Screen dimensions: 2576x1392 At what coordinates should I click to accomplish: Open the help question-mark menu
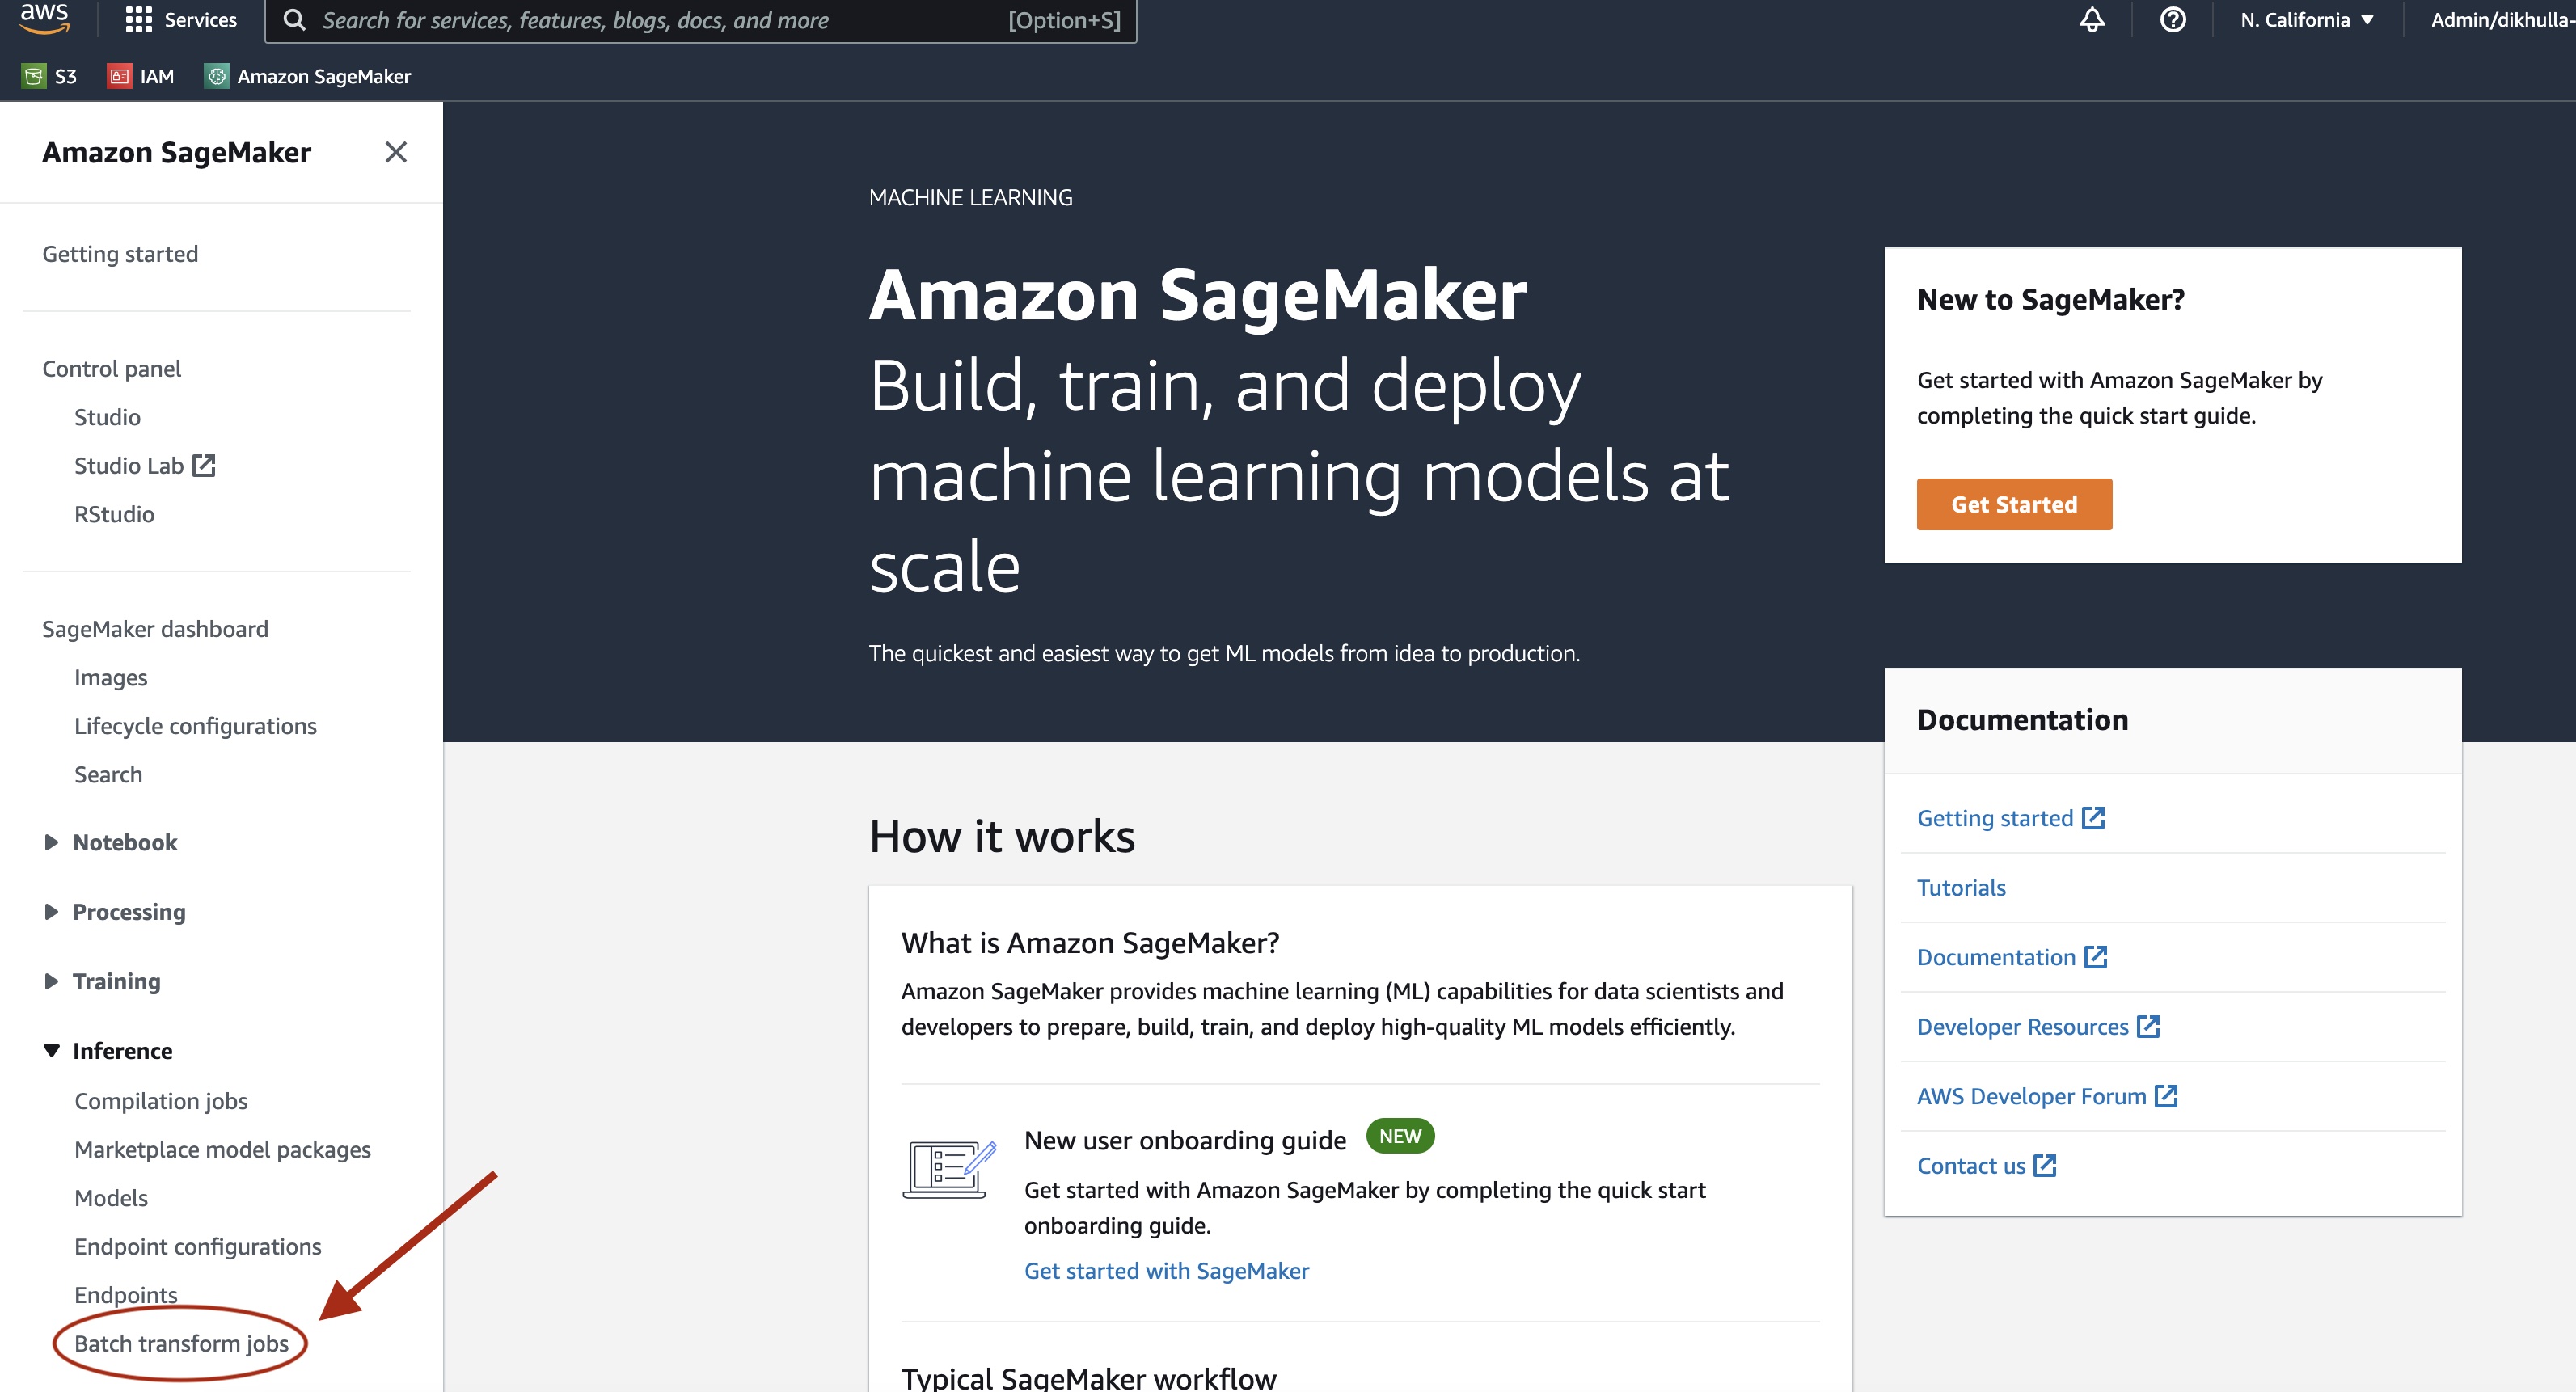click(x=2172, y=20)
